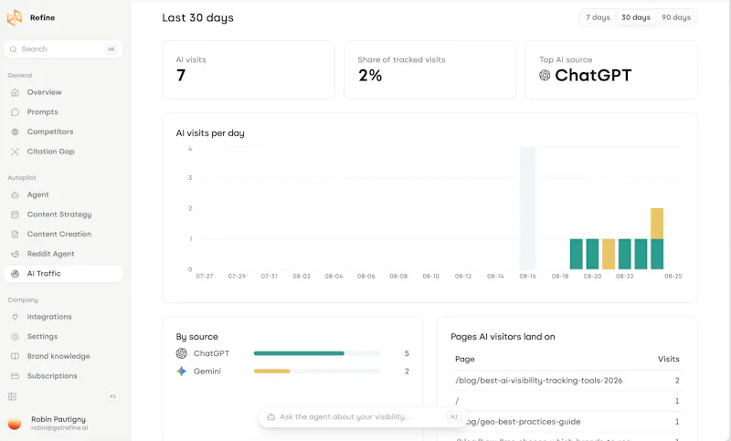Click the Gemini count 2
The height and width of the screenshot is (441, 731).
pos(407,371)
